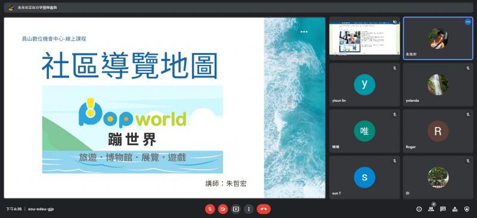Click the 蹦世界 text on the slide

132,139
